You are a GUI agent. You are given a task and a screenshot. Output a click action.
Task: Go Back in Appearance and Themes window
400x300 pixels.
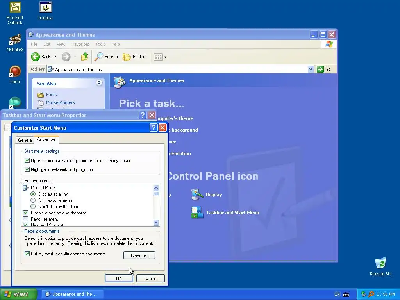point(41,57)
